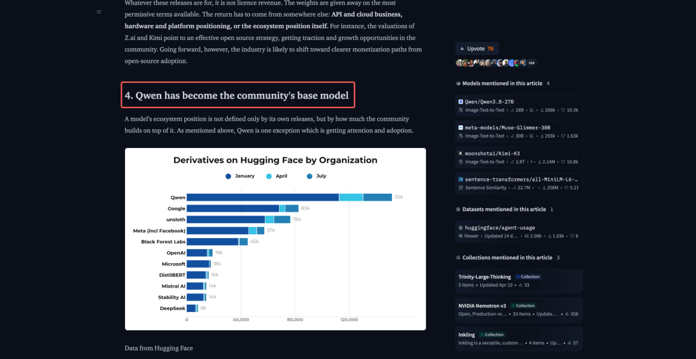Open the Qwen/Qwen3.8-27B model card
The width and height of the screenshot is (696, 359).
pos(519,106)
